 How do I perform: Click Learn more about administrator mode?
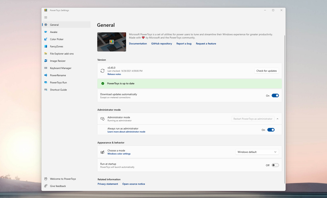click(126, 132)
